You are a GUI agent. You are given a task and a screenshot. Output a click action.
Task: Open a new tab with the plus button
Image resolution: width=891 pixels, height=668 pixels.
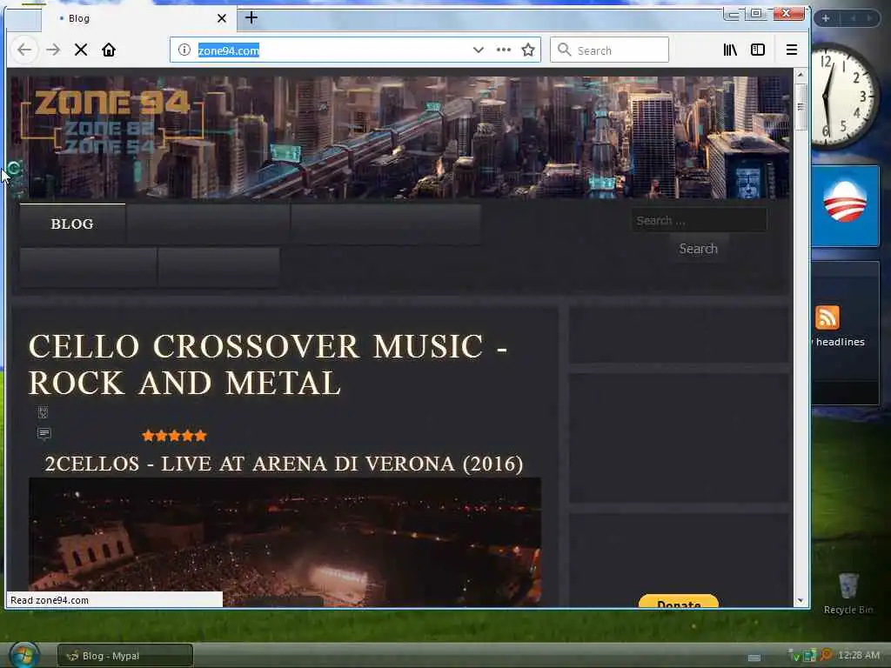pos(251,17)
